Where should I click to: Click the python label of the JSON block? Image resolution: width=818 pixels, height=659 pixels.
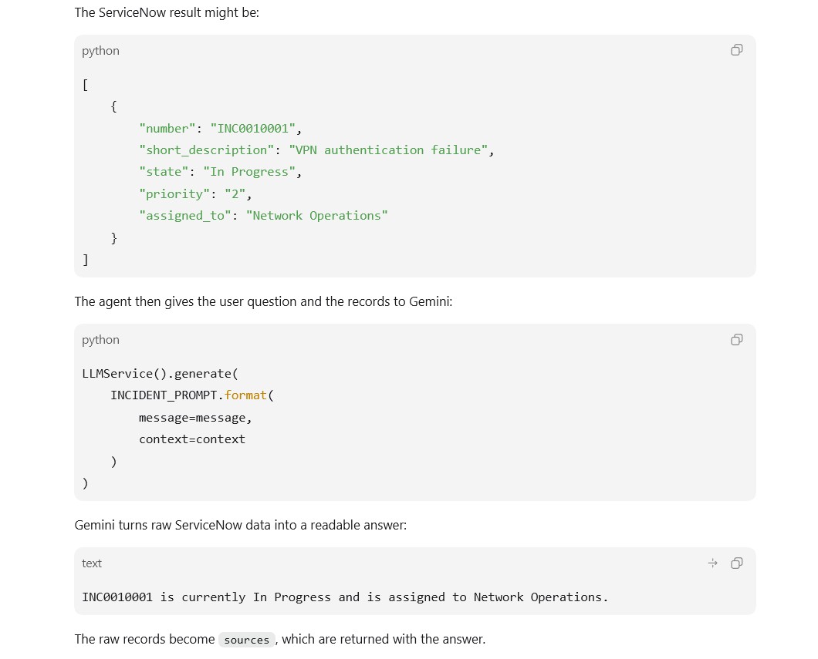[x=100, y=51]
